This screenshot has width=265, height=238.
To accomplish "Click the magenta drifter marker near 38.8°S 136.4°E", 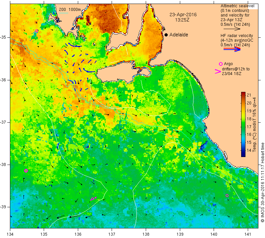I will click(x=93, y=199).
